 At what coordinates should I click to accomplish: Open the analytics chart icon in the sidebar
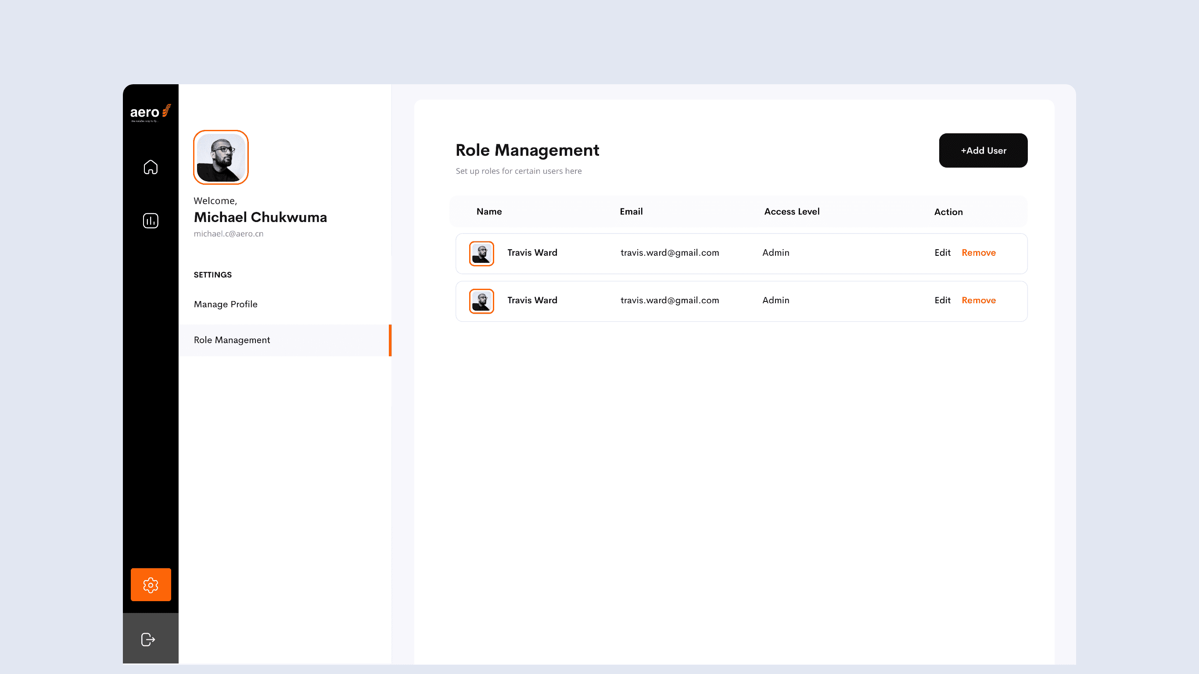(151, 221)
